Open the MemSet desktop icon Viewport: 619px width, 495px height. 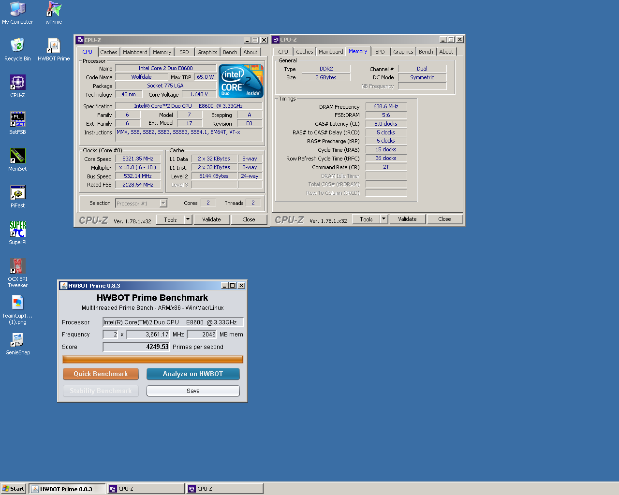17,160
